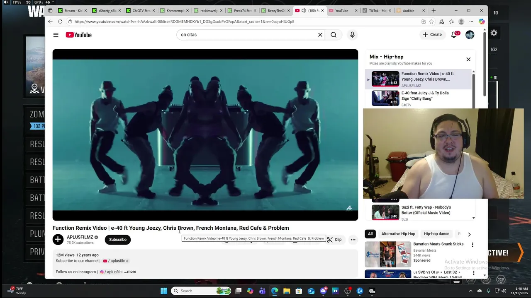
Task: Open a new browser tab
Action: coord(434,11)
